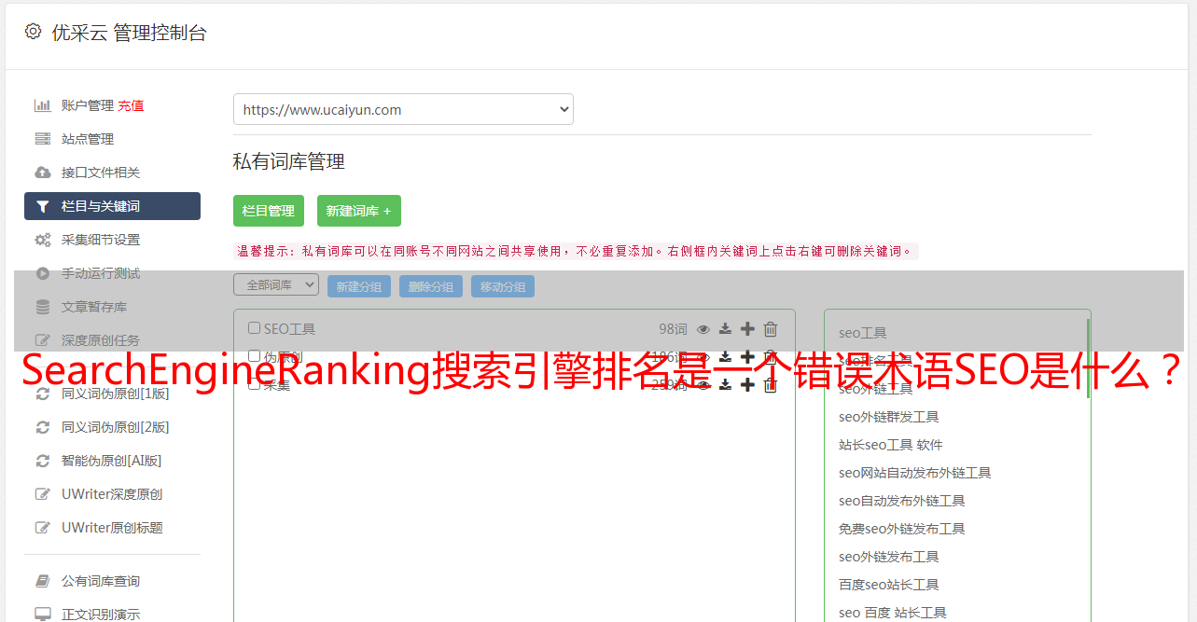The image size is (1197, 622).
Task: Click the edit icon beside UWriter深度原创
Action: [43, 494]
